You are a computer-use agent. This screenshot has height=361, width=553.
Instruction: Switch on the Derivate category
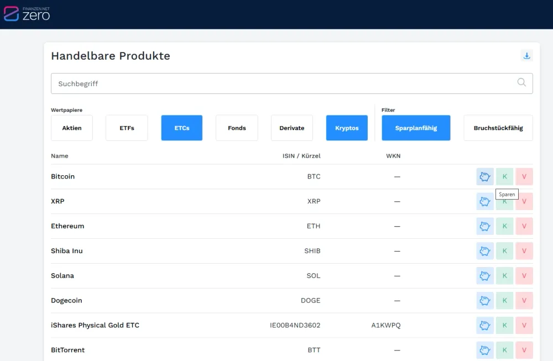291,128
